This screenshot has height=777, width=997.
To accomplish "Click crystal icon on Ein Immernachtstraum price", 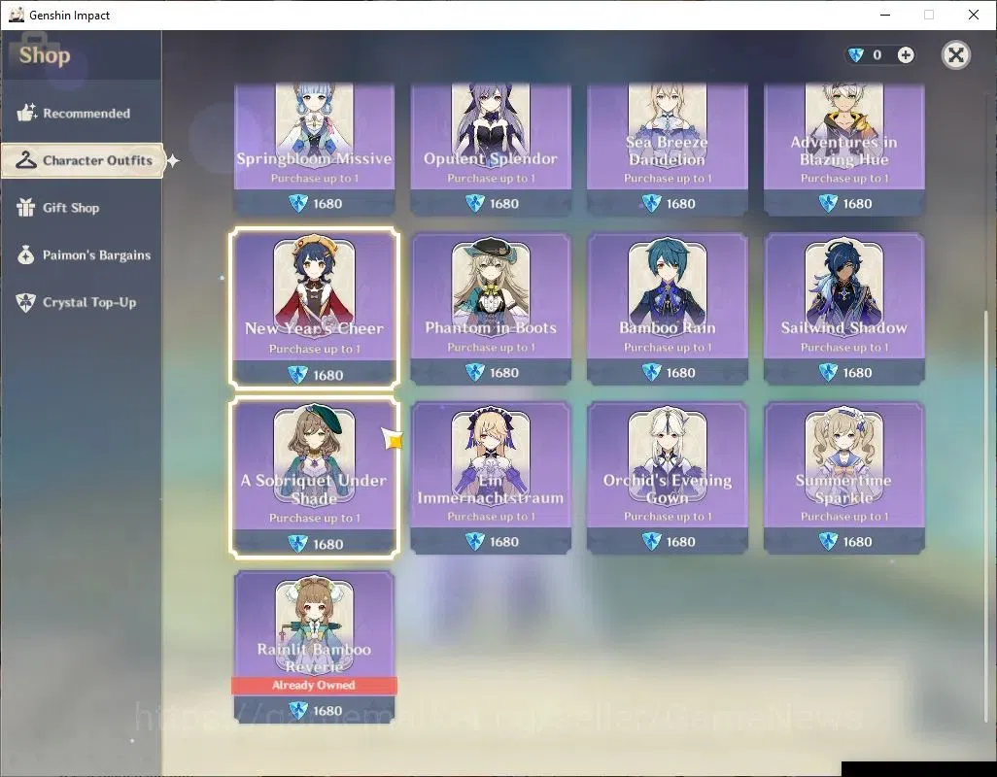I will pos(475,541).
